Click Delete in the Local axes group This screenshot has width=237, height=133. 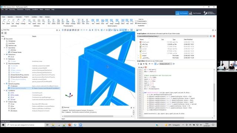coord(8,21)
